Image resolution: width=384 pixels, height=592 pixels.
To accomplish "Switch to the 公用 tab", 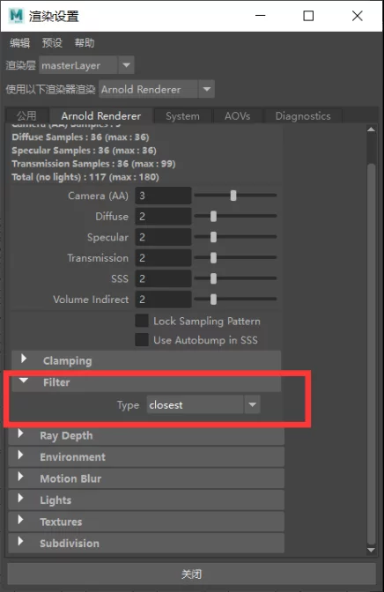I will pos(26,115).
